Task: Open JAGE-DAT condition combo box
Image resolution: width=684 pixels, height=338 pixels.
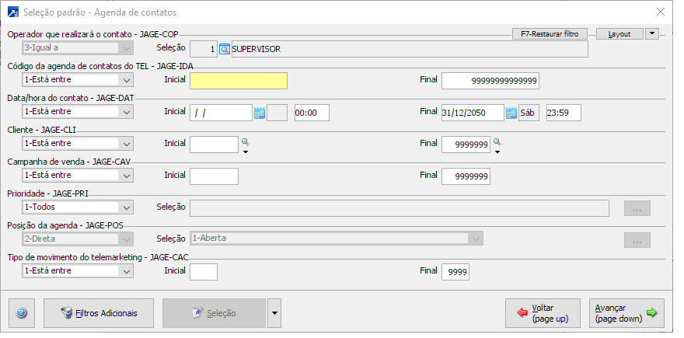Action: [x=78, y=112]
